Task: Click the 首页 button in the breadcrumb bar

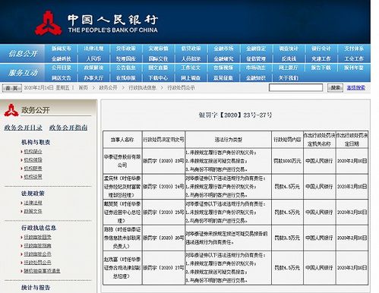Action: [x=12, y=88]
